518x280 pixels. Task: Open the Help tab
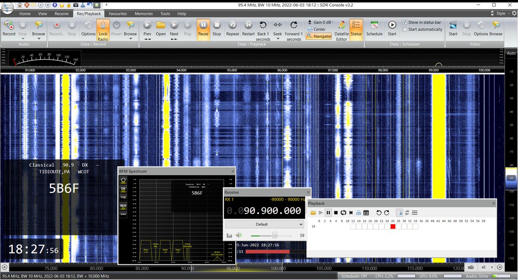182,14
